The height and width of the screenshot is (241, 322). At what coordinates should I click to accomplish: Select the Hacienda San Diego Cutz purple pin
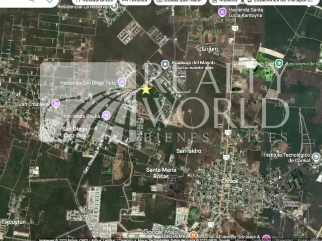click(122, 82)
